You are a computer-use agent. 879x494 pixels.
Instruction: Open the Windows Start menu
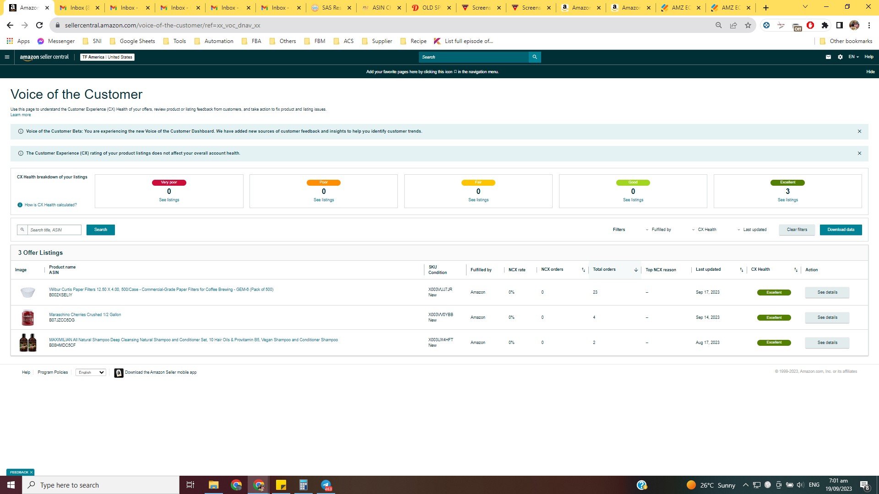pos(11,485)
